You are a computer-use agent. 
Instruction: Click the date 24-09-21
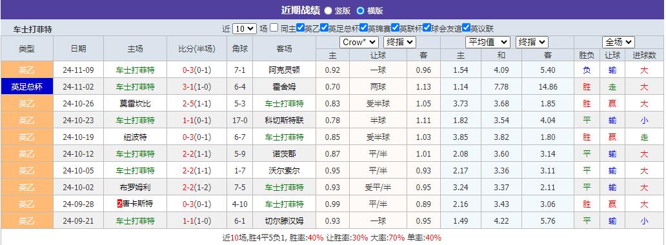tap(77, 220)
